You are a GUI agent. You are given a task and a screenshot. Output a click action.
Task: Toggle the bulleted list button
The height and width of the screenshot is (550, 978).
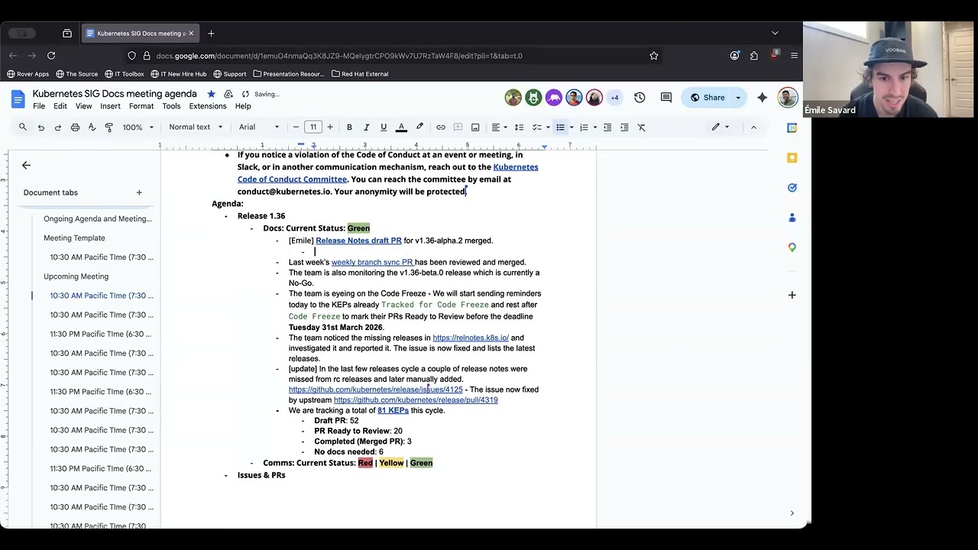click(560, 127)
